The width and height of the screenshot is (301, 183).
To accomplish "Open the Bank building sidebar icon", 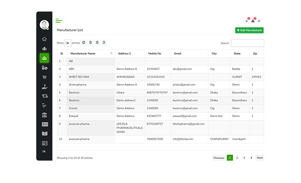I will 44,115.
